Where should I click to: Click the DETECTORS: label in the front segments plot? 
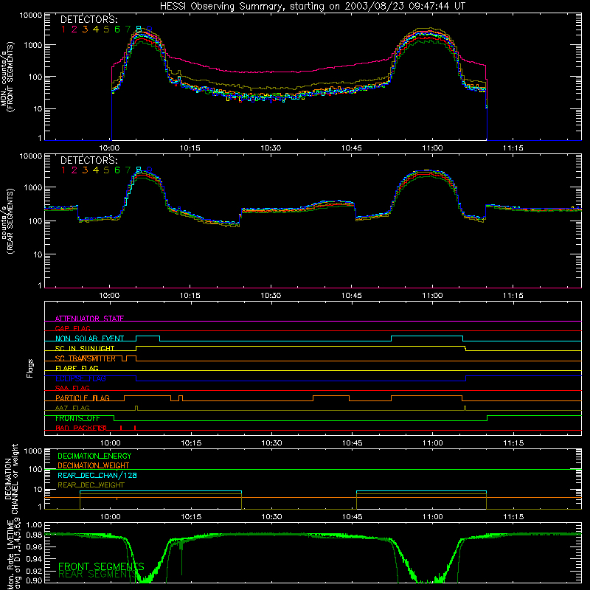click(88, 20)
